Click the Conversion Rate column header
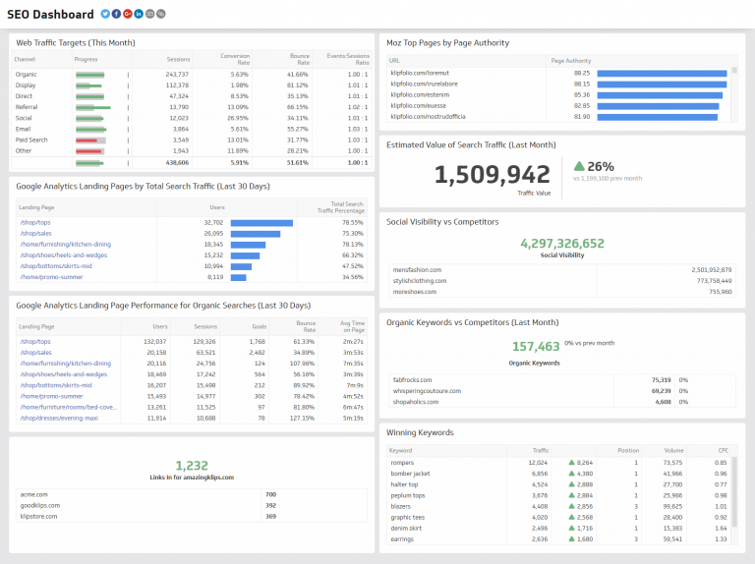 tap(235, 59)
